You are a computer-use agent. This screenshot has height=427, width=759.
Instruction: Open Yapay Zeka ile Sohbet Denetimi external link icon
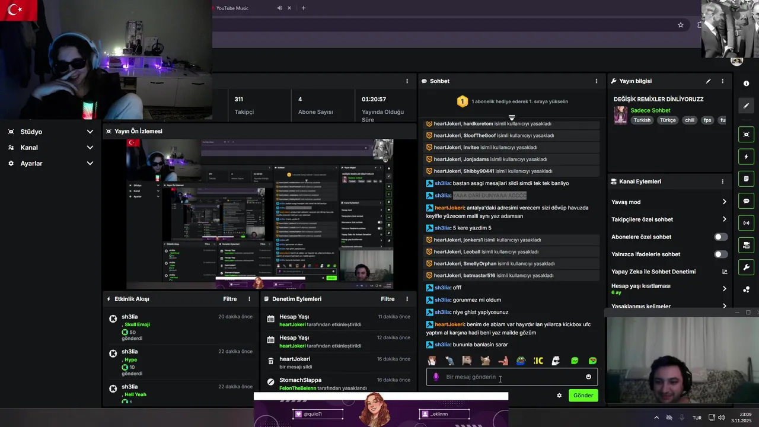pyautogui.click(x=724, y=272)
